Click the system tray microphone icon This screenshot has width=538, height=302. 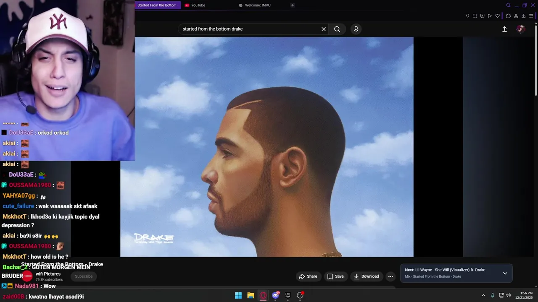[x=493, y=295]
